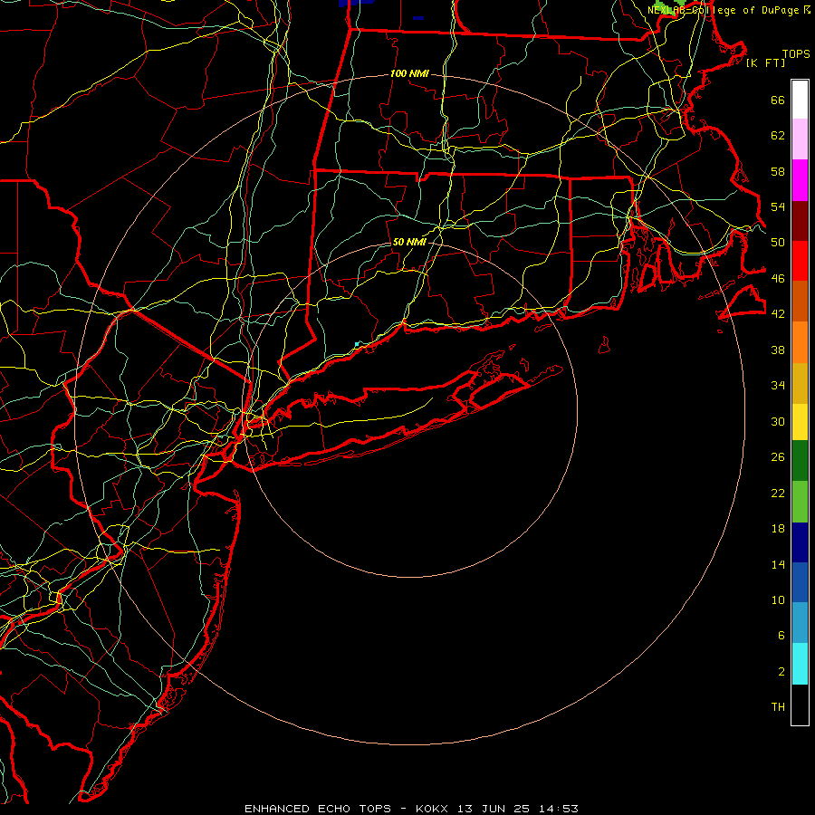Viewport: 815px width, 815px height.
Task: Select the [K FT] units label
Action: coord(765,62)
